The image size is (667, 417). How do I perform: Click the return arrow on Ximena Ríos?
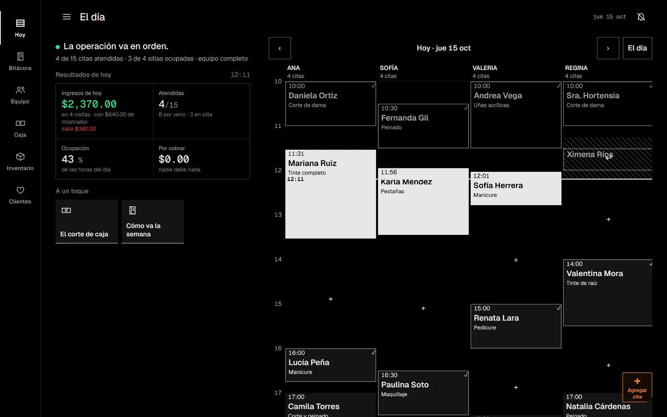pos(609,157)
